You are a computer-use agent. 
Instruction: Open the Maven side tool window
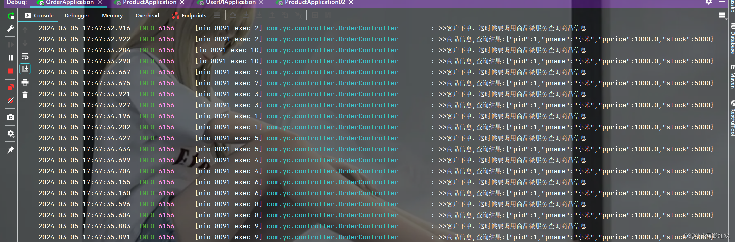pyautogui.click(x=732, y=77)
